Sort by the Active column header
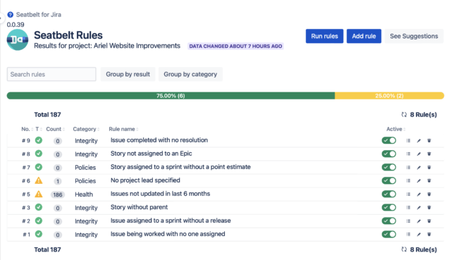The width and height of the screenshot is (451, 260). click(396, 129)
